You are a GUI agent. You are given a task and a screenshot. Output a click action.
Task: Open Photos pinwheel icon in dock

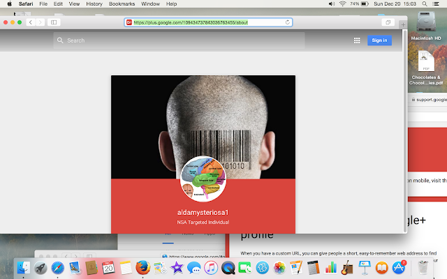pos(279,268)
